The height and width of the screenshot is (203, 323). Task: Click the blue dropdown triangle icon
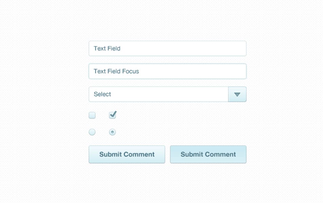(237, 94)
